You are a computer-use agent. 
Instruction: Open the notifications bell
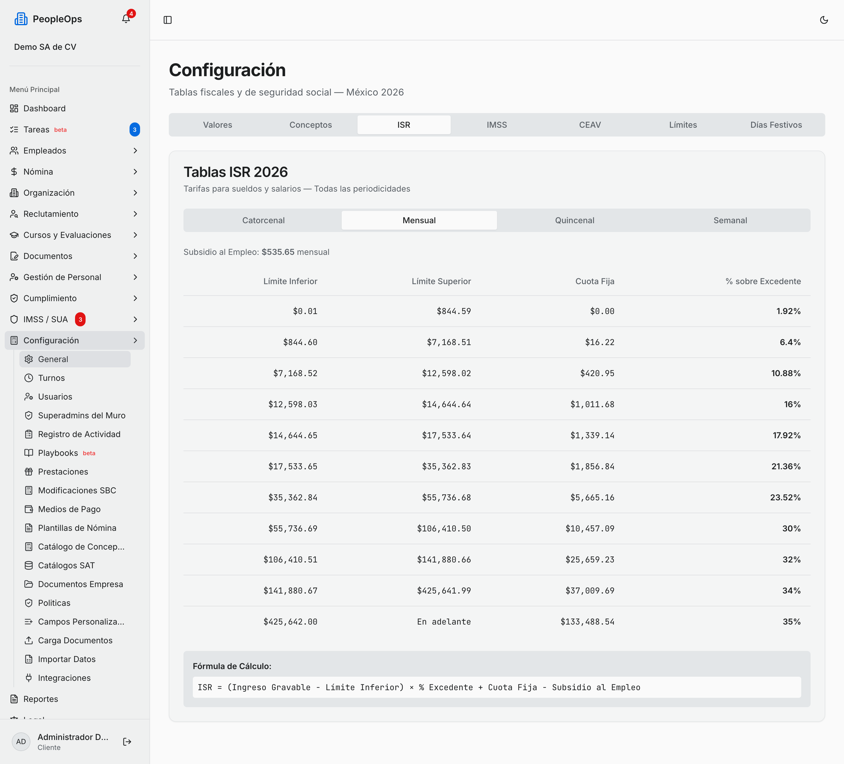[x=126, y=19]
